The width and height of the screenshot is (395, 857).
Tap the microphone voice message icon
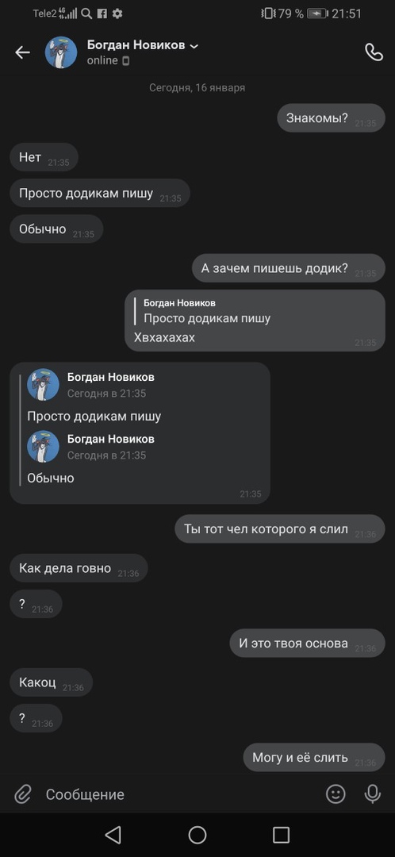click(x=373, y=794)
